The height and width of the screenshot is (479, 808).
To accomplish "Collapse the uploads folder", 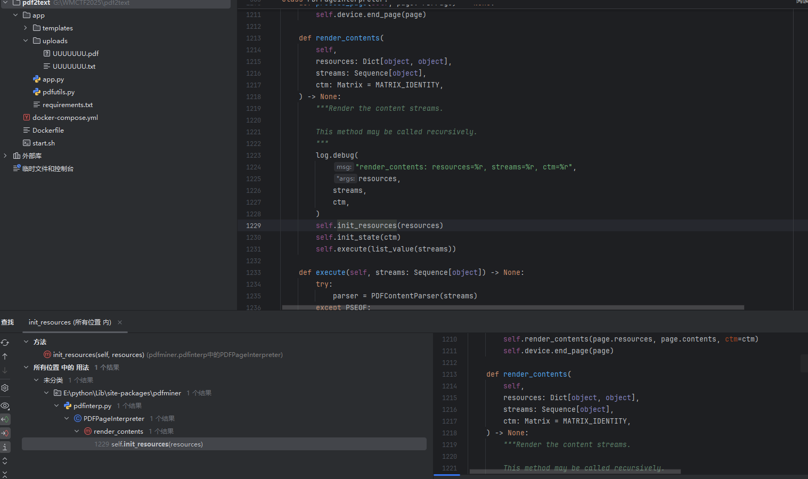I will pyautogui.click(x=26, y=40).
